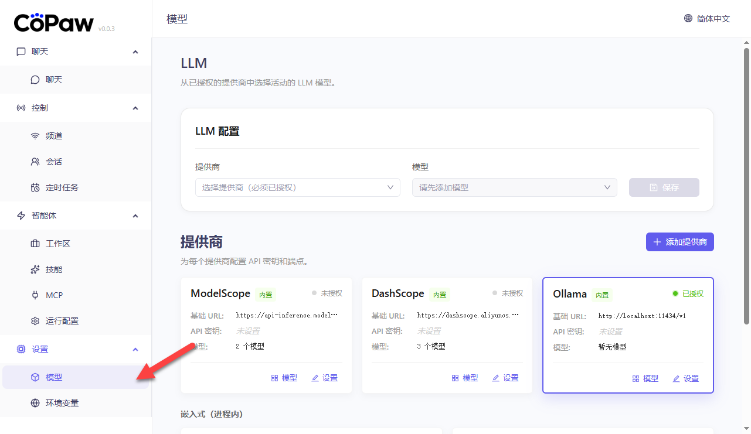
Task: Click the v0.0.3 version label
Action: pyautogui.click(x=107, y=28)
